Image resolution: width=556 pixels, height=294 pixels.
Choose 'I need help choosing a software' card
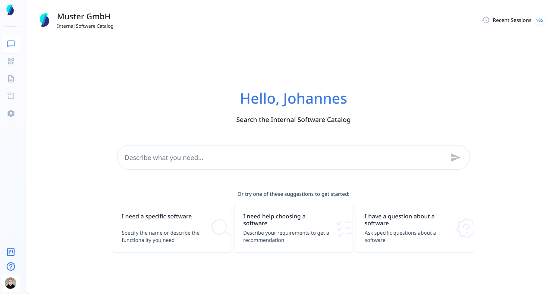293,228
